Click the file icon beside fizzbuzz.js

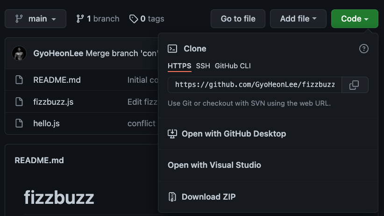click(x=19, y=102)
